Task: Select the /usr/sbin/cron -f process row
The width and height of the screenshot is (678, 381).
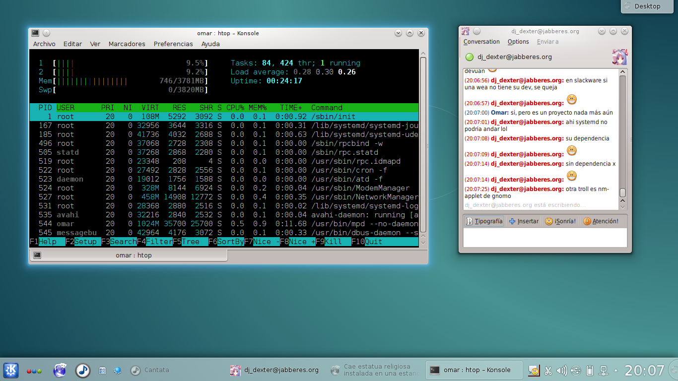Action: (224, 170)
